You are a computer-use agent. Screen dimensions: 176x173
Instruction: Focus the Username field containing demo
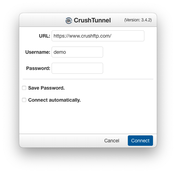(77, 52)
